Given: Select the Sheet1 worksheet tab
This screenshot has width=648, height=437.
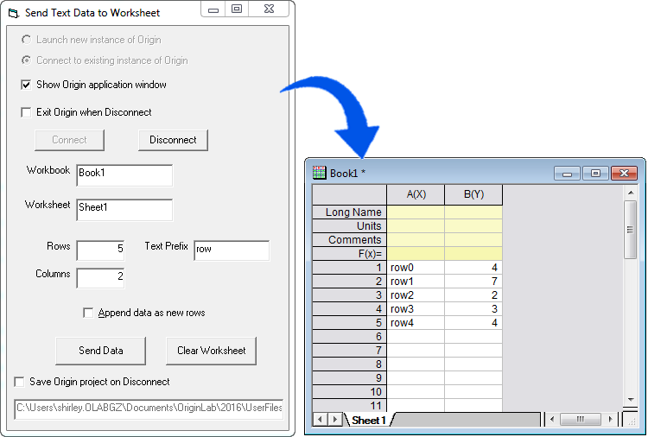Looking at the screenshot, I should click(x=368, y=420).
